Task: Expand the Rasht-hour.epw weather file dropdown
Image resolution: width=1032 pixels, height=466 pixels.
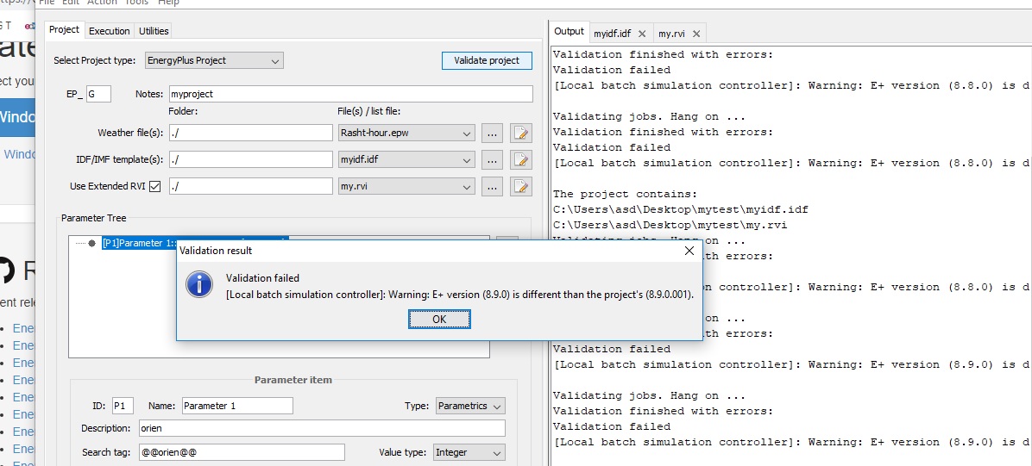Action: tap(406, 133)
